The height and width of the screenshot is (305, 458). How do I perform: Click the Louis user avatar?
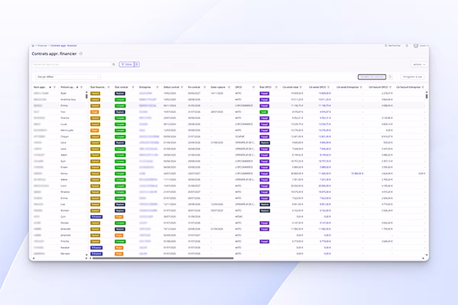pos(416,46)
